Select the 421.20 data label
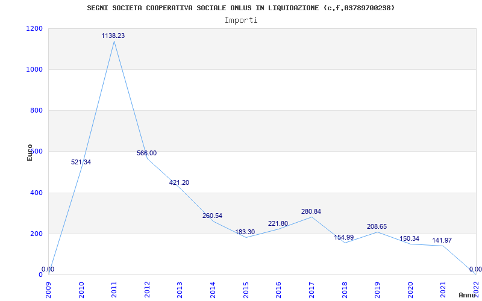Screen dimensions: 482x301 coord(179,182)
